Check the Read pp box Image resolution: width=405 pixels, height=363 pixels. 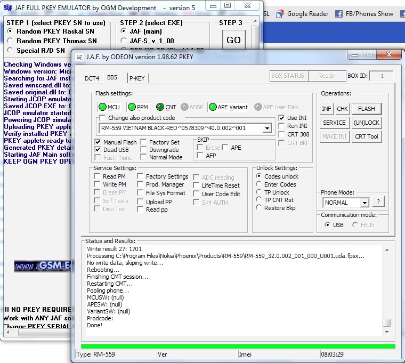(x=140, y=209)
